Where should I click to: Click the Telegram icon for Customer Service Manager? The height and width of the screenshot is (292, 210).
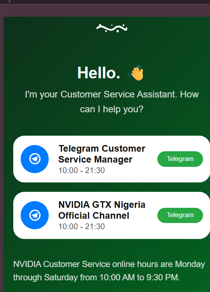point(35,159)
